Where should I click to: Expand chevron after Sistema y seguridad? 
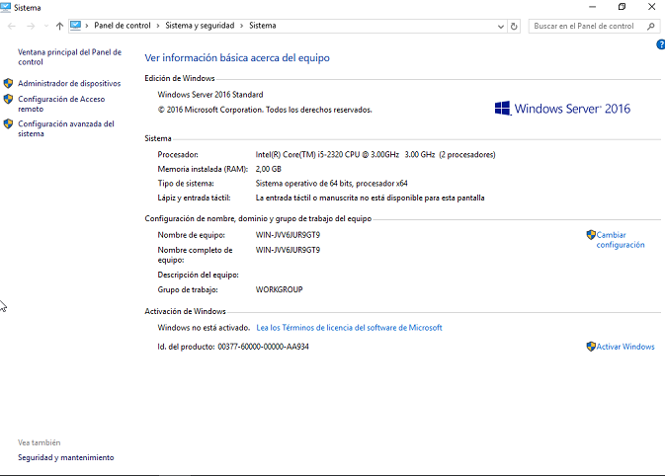pos(242,26)
